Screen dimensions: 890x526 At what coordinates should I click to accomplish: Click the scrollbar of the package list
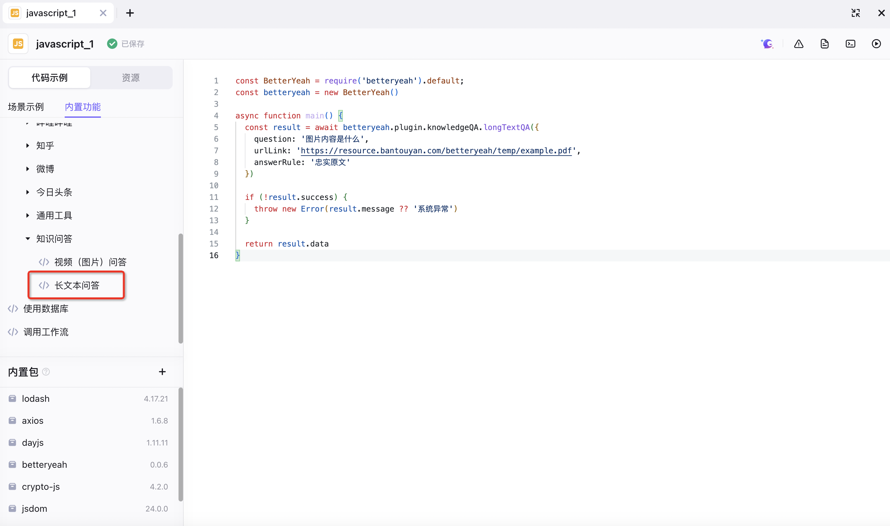(181, 444)
